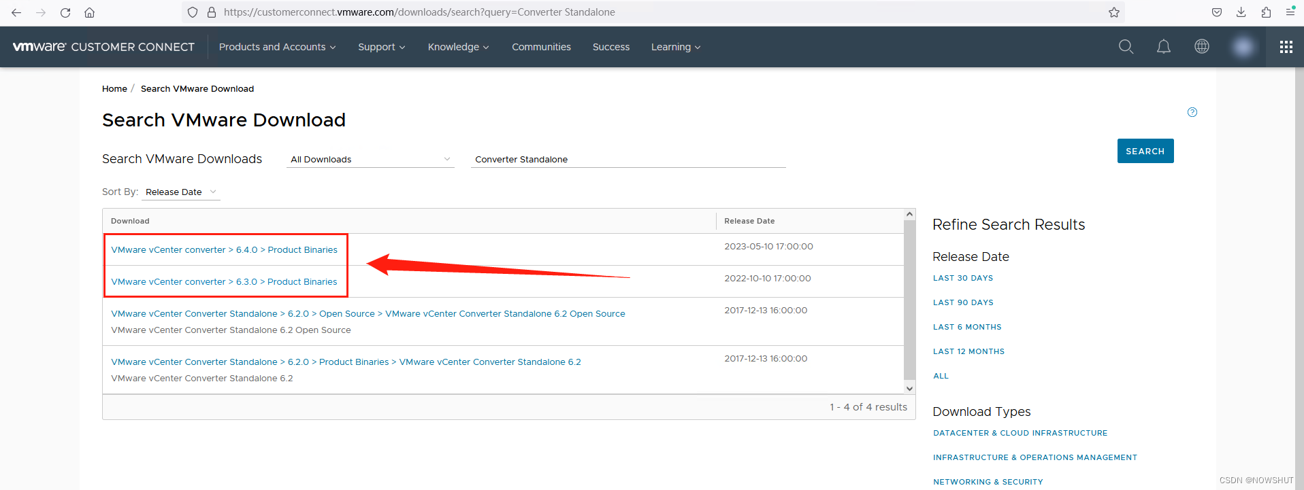Open the user profile avatar
Screen dimensions: 1304x490
point(1243,46)
